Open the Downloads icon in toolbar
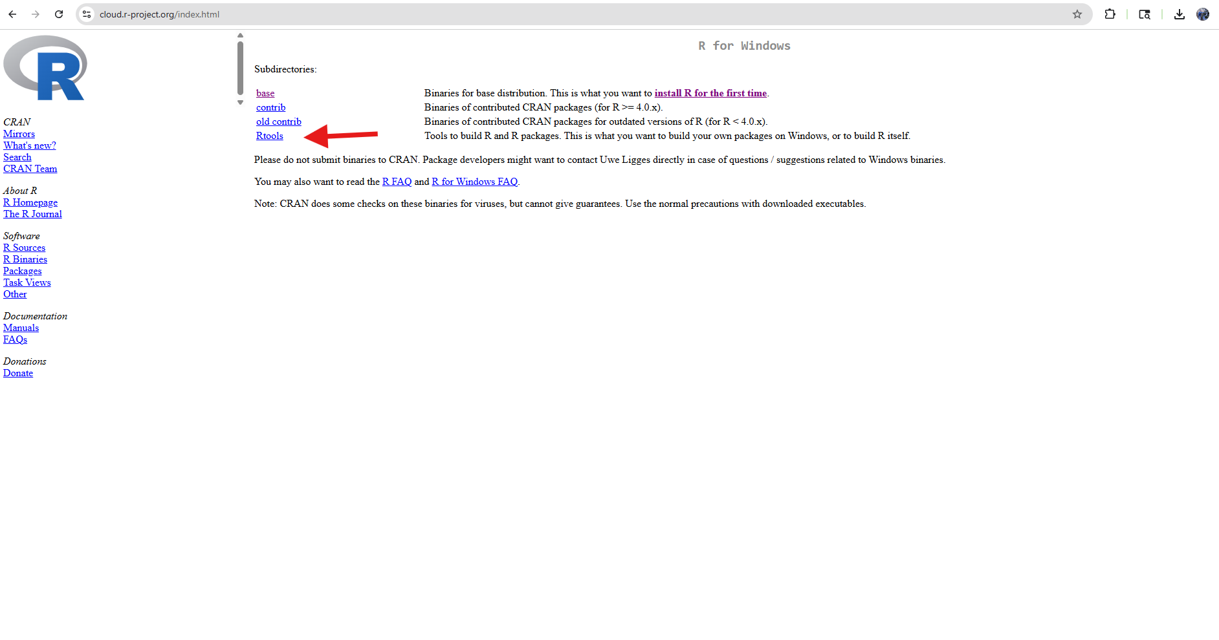The width and height of the screenshot is (1219, 640). point(1180,14)
